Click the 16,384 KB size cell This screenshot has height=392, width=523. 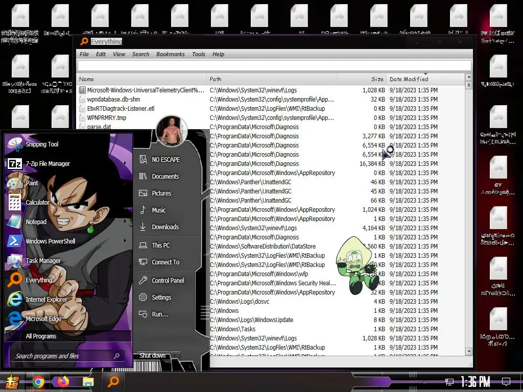point(372,164)
